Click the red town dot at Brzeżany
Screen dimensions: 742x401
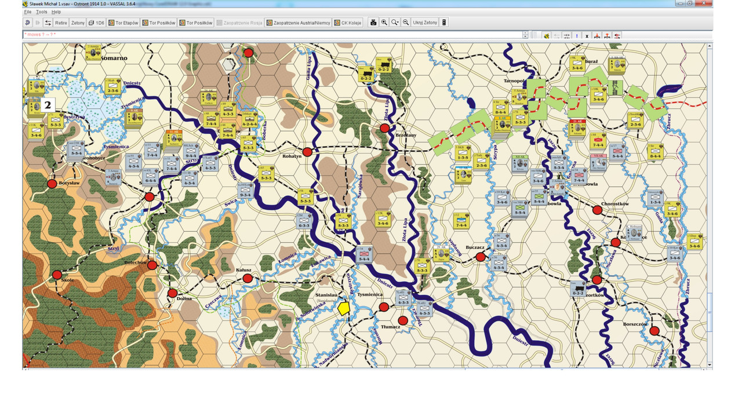pos(385,128)
